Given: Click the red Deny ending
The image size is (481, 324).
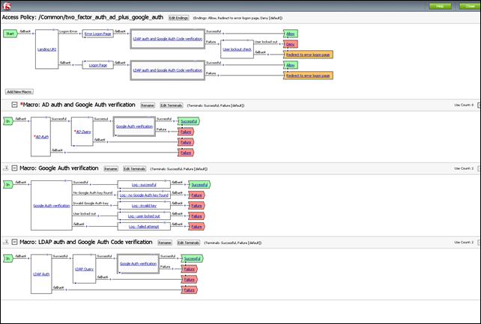Looking at the screenshot, I should (x=290, y=44).
